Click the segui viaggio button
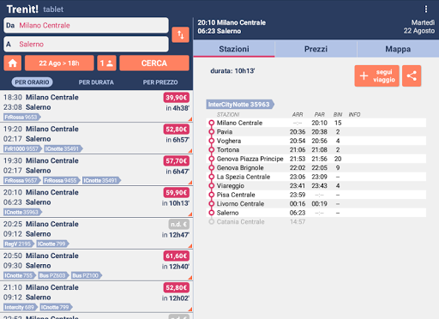 pyautogui.click(x=376, y=75)
